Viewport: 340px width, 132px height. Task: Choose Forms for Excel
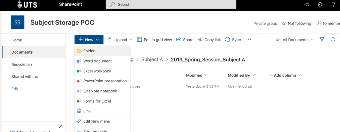point(102,101)
